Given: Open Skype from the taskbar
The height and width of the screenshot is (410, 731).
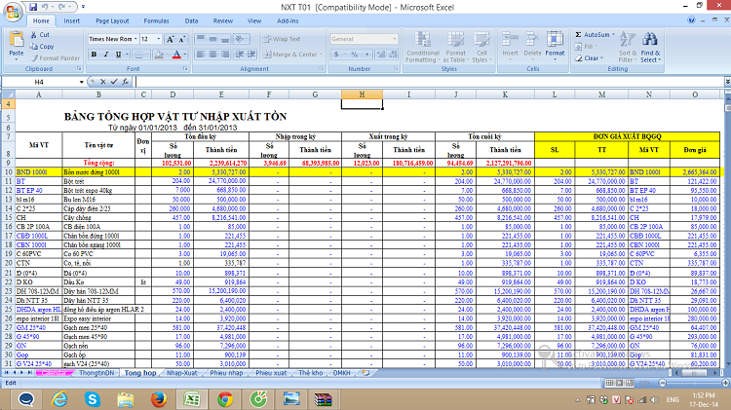Looking at the screenshot, I should coord(93,399).
